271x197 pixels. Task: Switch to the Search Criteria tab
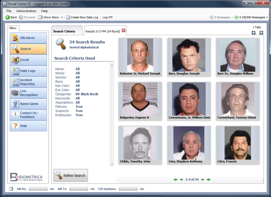(64, 31)
